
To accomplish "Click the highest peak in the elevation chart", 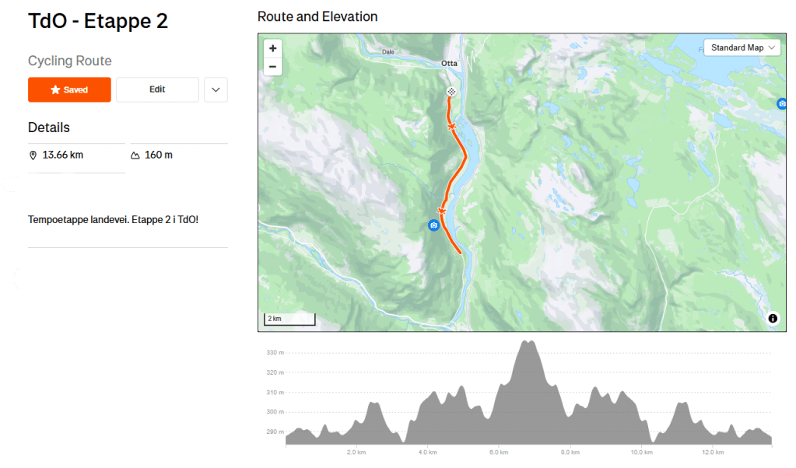I will coord(528,343).
